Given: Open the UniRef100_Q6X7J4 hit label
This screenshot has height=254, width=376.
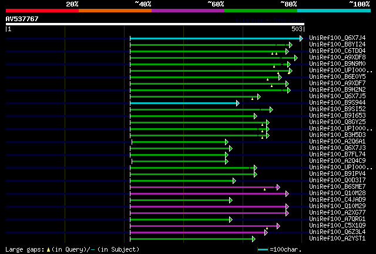Looking at the screenshot, I should pyautogui.click(x=337, y=38).
